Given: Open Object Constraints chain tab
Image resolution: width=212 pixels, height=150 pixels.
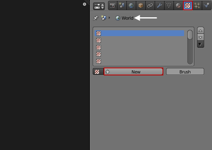Looking at the screenshot, I should (x=150, y=5).
